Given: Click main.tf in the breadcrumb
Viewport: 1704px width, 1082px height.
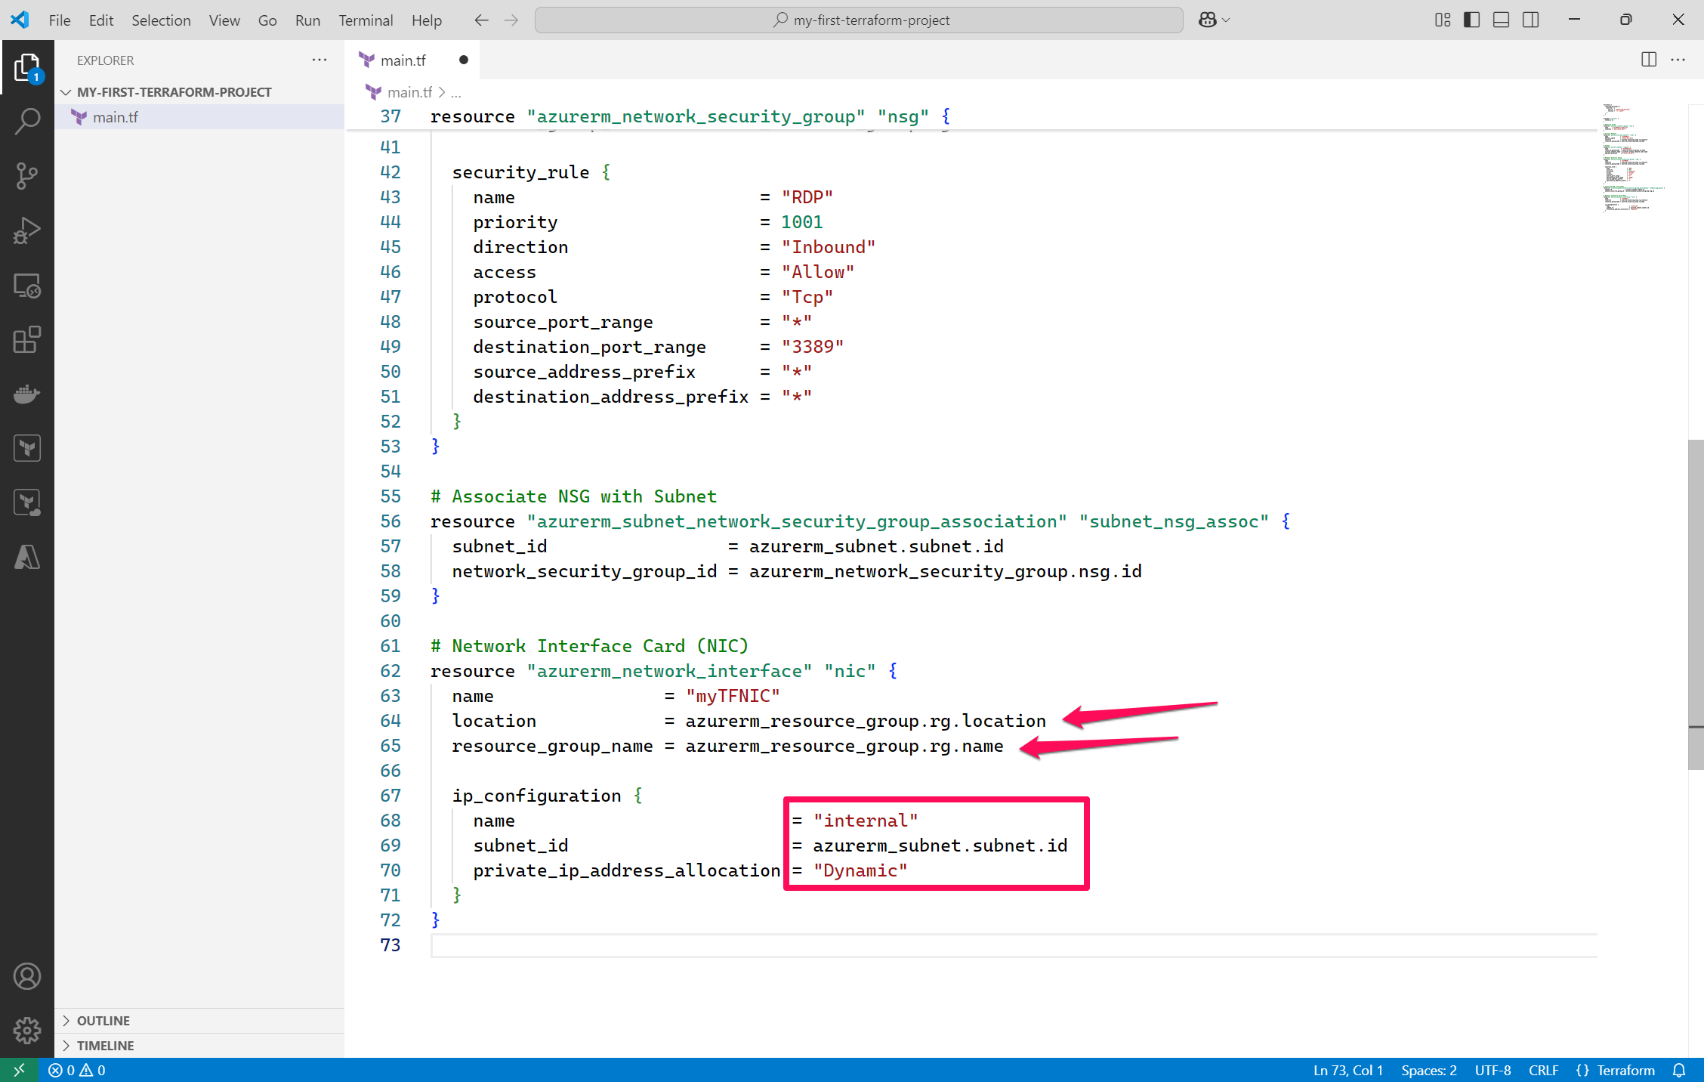Looking at the screenshot, I should point(409,92).
